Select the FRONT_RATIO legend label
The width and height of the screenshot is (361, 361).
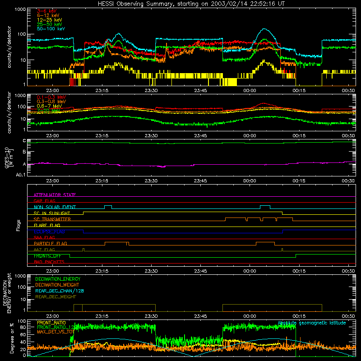coord(51,323)
